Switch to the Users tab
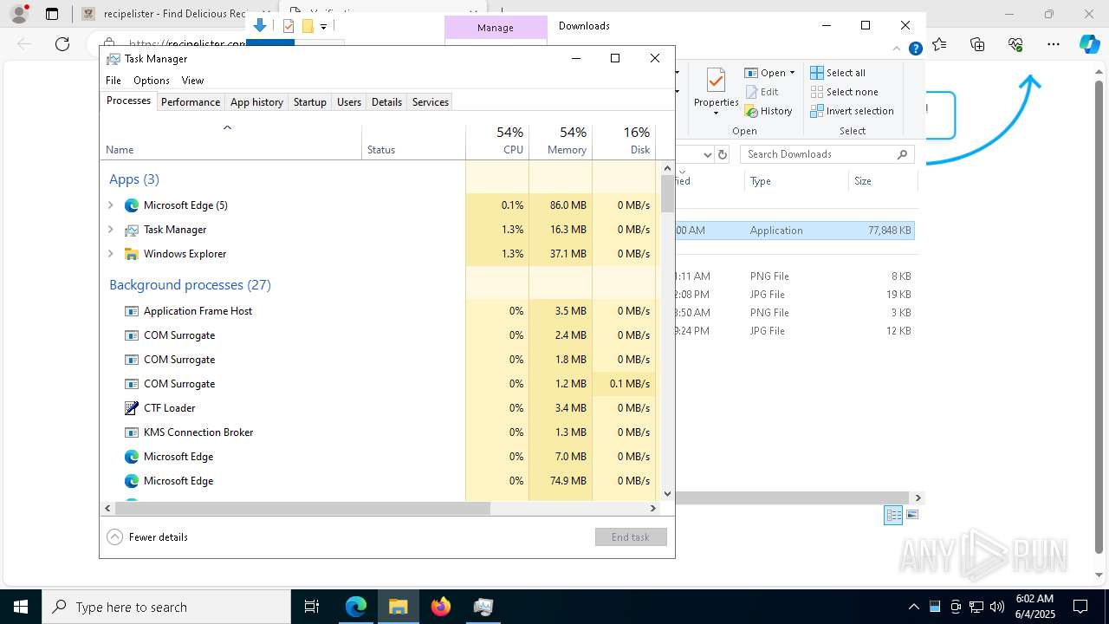 point(349,102)
